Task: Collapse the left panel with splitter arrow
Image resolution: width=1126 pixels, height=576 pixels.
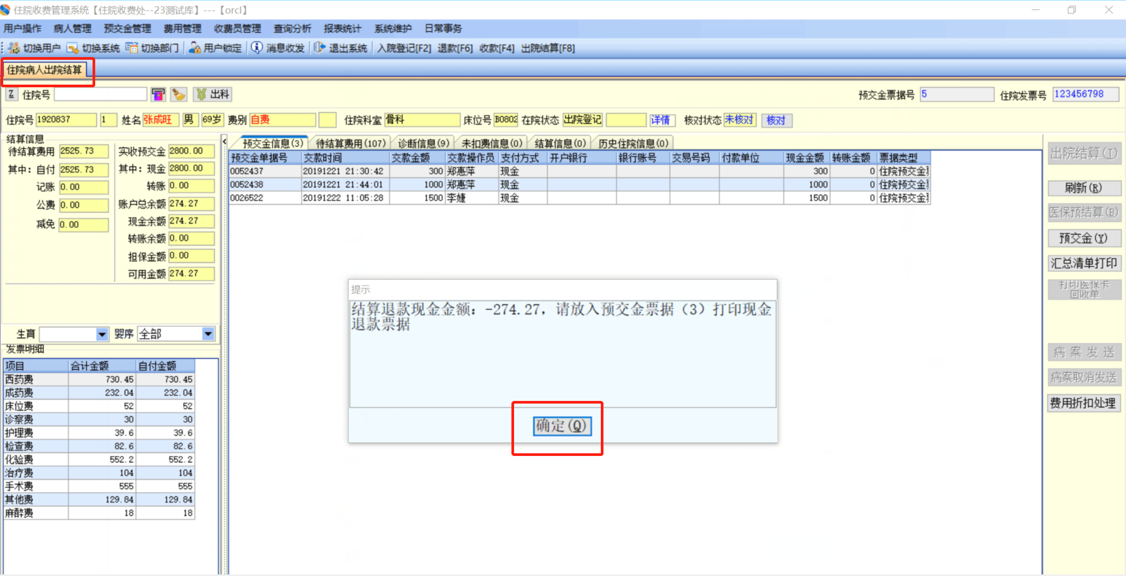Action: pyautogui.click(x=224, y=142)
